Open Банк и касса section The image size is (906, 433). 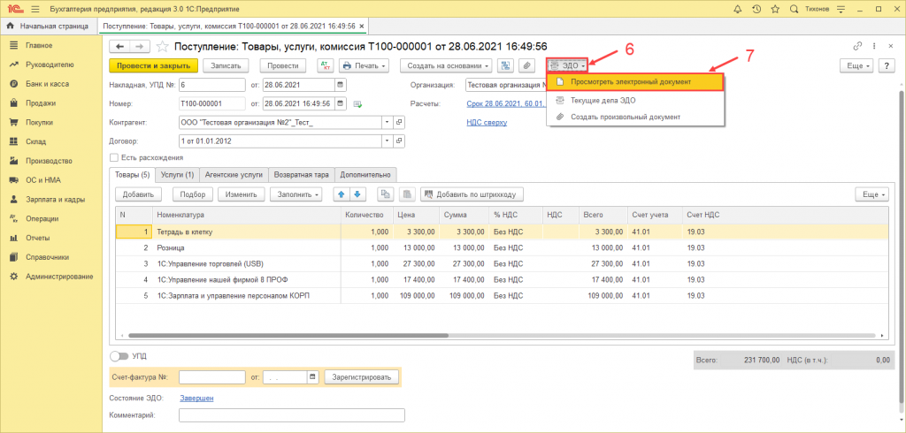pos(47,84)
